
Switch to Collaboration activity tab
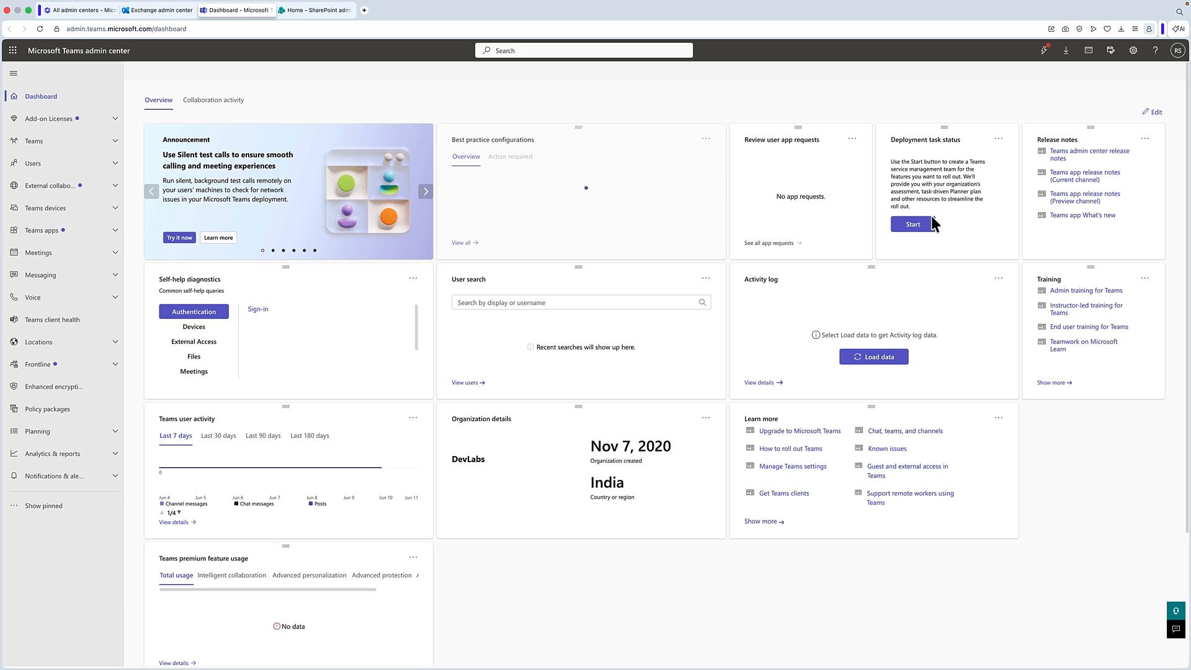[213, 100]
